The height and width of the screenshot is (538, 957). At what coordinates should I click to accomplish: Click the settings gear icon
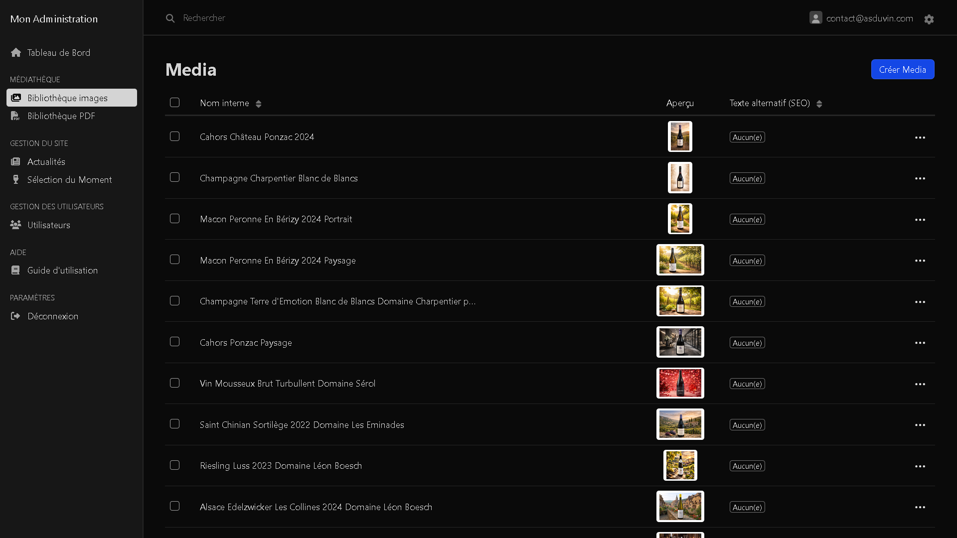click(x=929, y=19)
